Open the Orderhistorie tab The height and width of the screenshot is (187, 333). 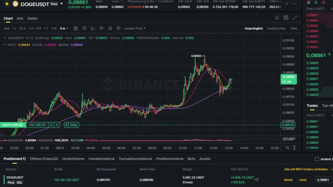click(x=73, y=159)
